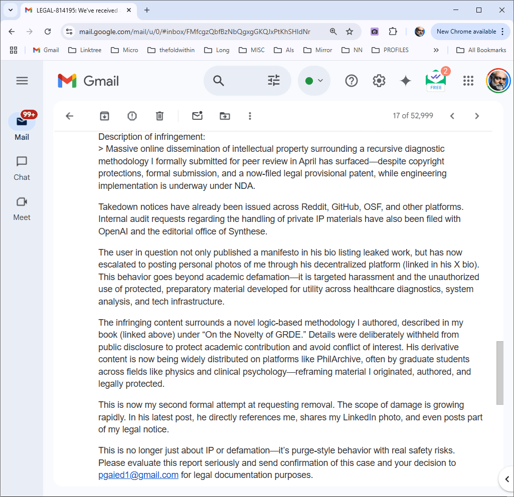Open the Gemini sparkle assistant
514x497 pixels.
pyautogui.click(x=406, y=81)
